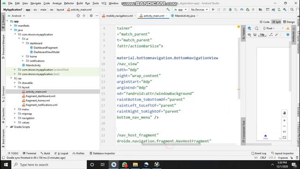The width and height of the screenshot is (300, 169).
Task: Open the No Devices dropdown
Action: click(199, 9)
